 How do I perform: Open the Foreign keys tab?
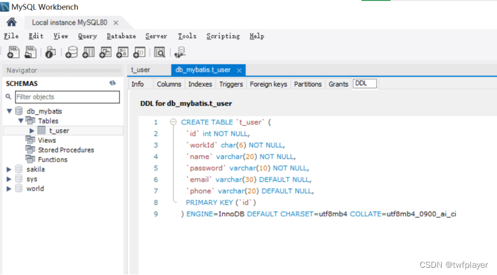268,84
